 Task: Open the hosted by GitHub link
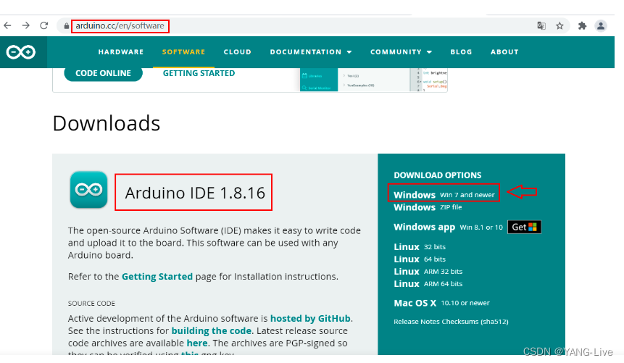point(310,318)
